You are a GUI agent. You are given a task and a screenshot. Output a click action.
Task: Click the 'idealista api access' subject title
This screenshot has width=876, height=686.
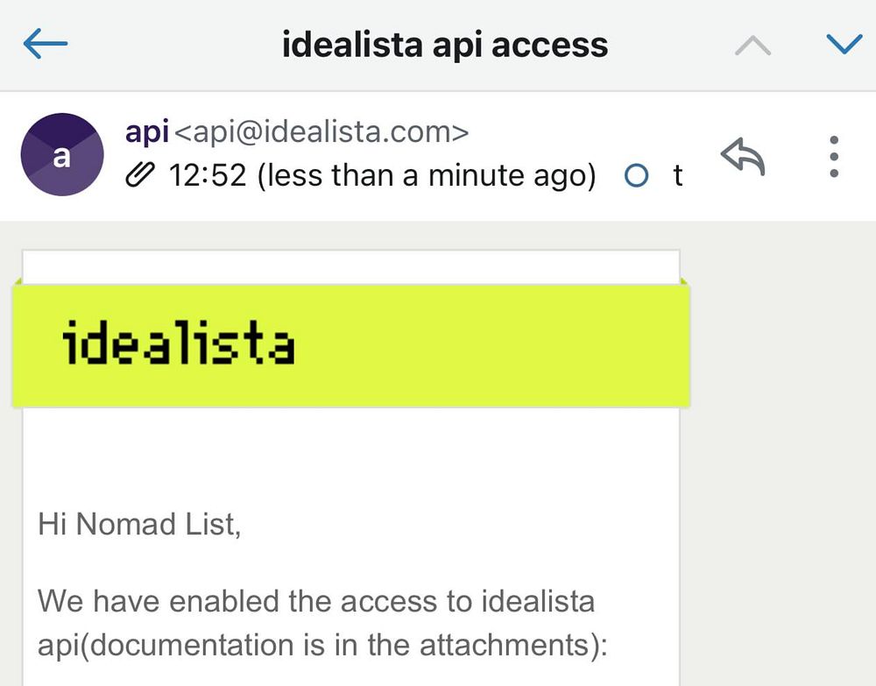tap(444, 44)
